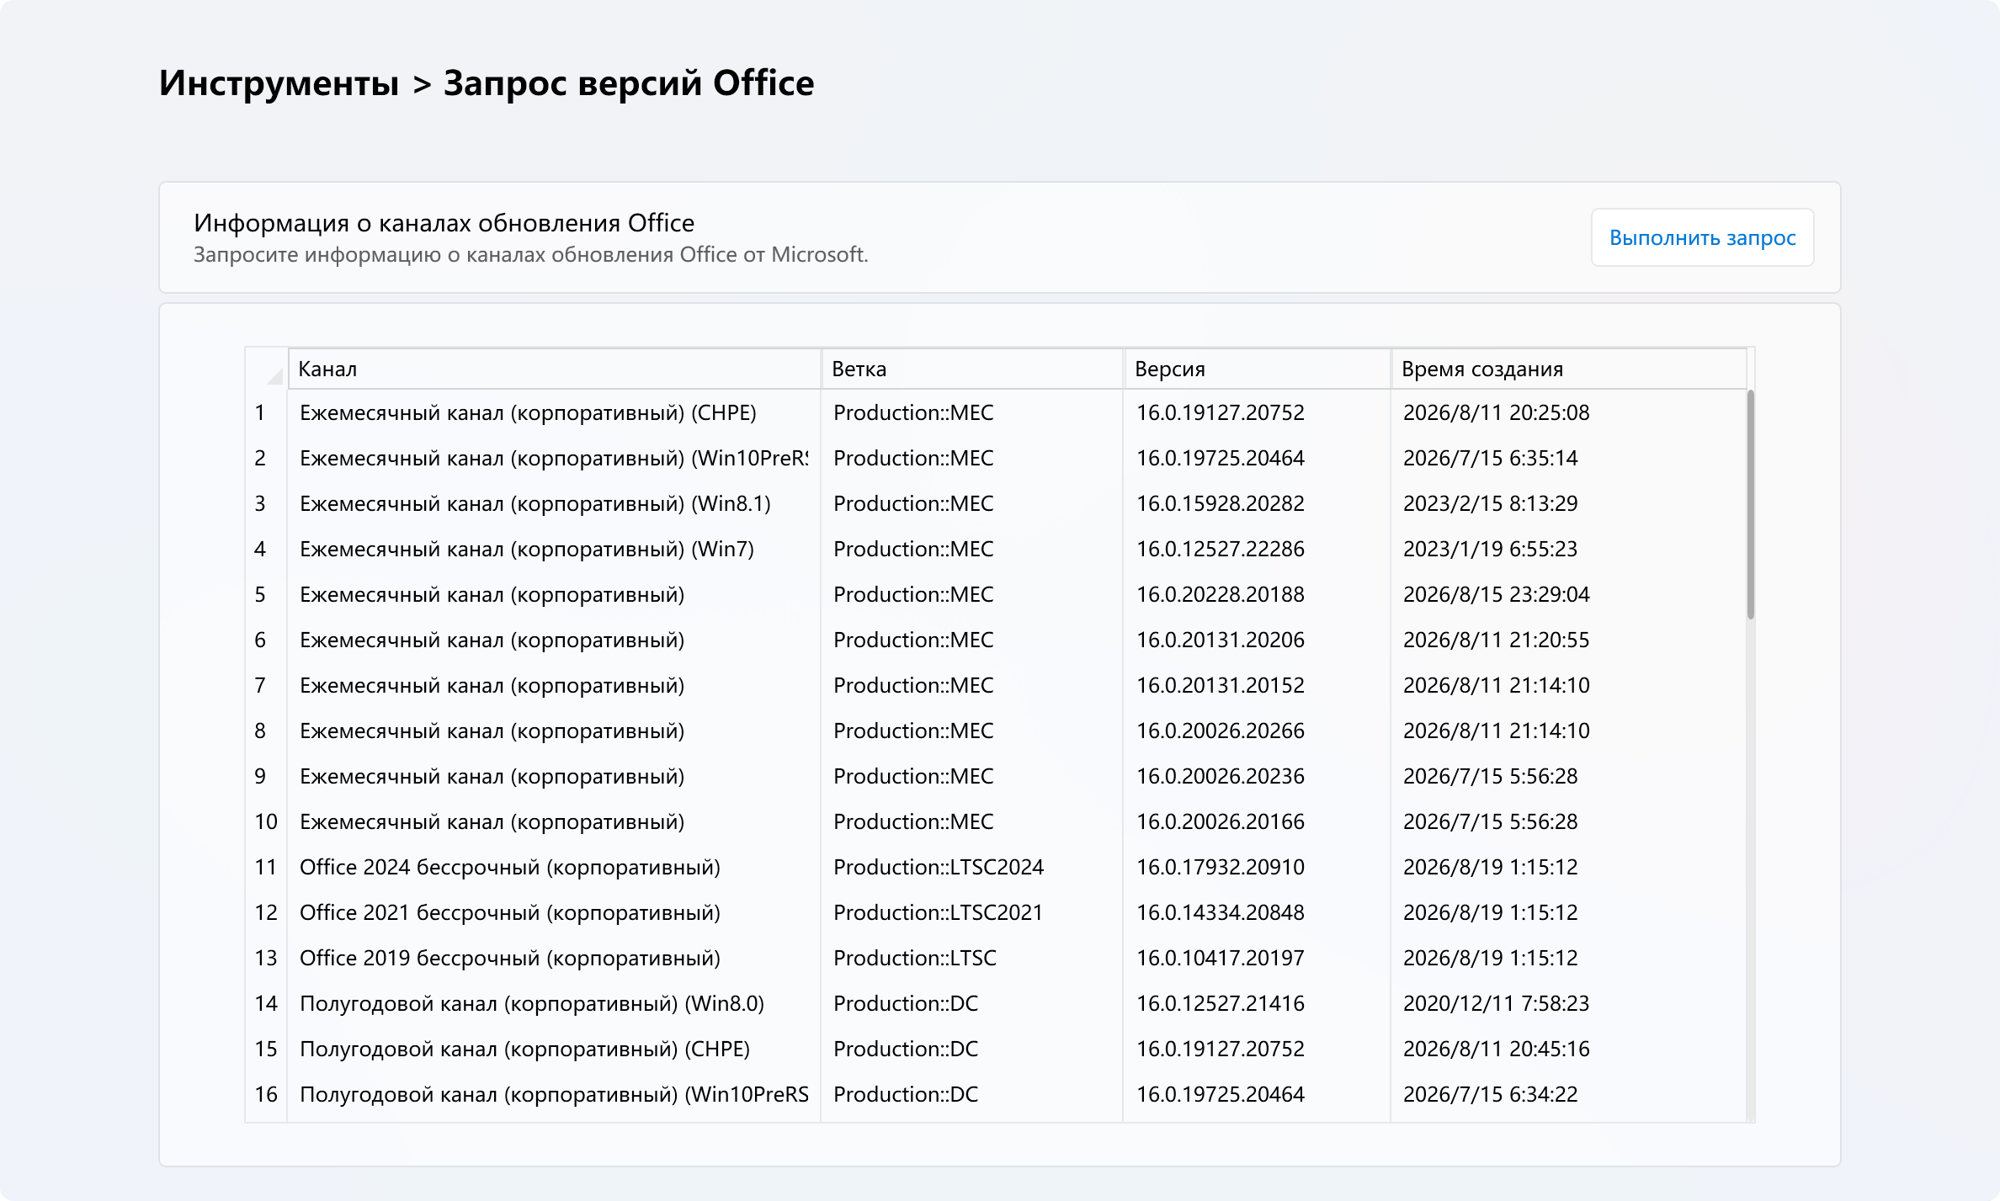Image resolution: width=2000 pixels, height=1201 pixels.
Task: Click creation time 2023/1/19 6:55:23
Action: 1569,549
